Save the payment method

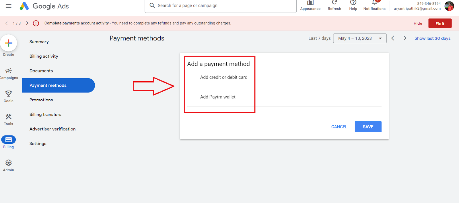tap(368, 127)
